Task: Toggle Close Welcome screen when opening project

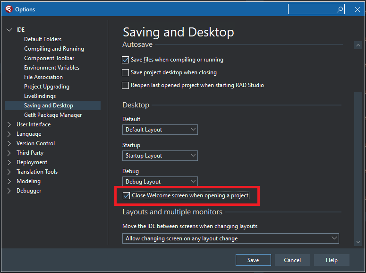Action: pos(126,195)
